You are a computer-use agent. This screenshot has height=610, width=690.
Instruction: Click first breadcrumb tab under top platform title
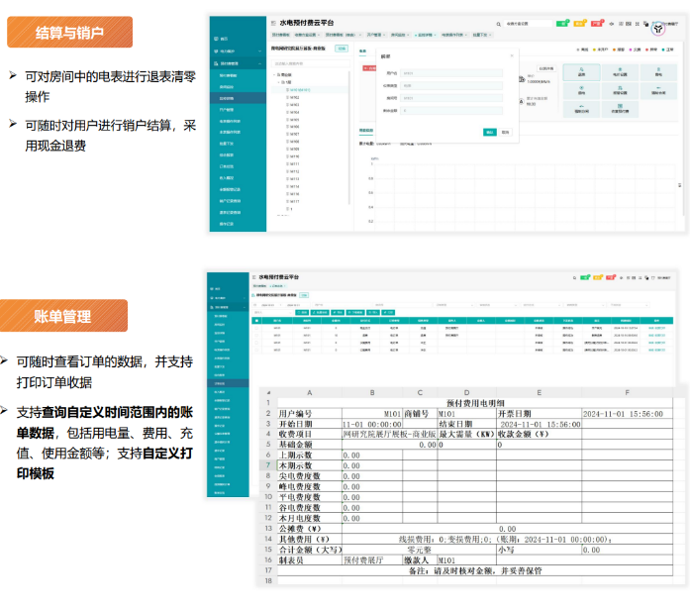click(x=280, y=35)
